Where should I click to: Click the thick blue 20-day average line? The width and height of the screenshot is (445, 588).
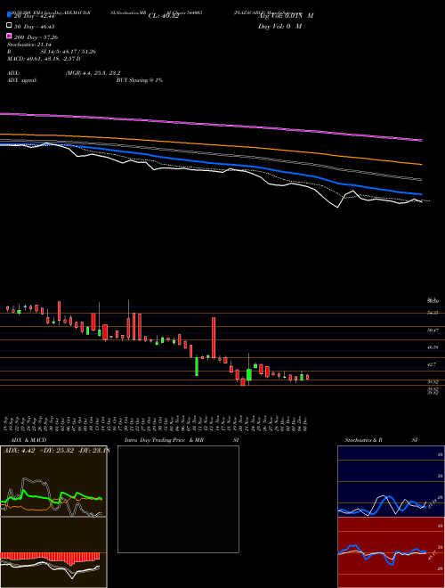(211, 163)
